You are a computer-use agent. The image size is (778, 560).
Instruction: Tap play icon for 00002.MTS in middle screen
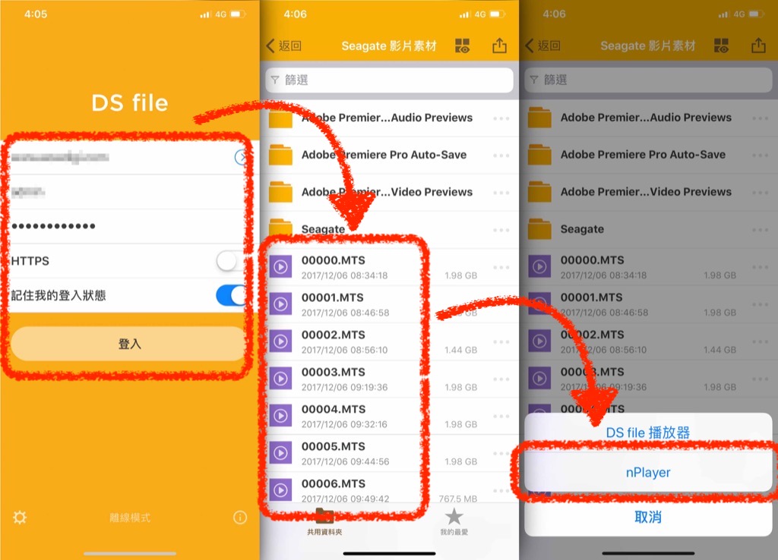point(281,341)
